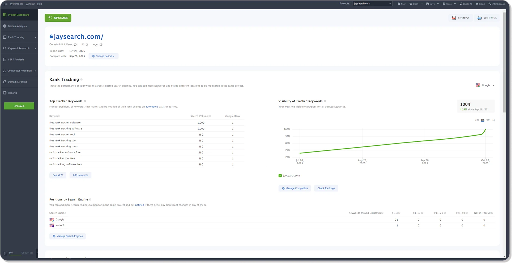Click the Competitor Research person icon
This screenshot has width=512, height=263.
click(5, 70)
